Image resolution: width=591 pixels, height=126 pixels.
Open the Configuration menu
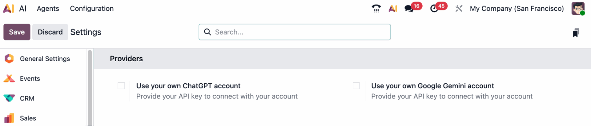[x=92, y=9]
